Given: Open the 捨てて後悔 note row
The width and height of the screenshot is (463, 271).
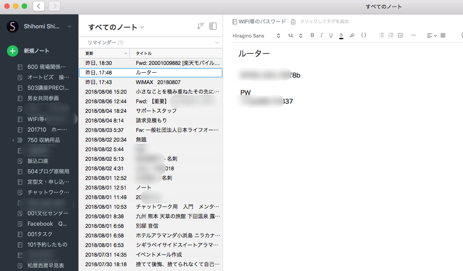Looking at the screenshot, I should pyautogui.click(x=151, y=264).
